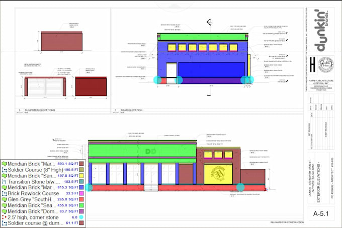Click the 63.7 SQ FT quantity value
This screenshot has width=342, height=228.
pos(69,211)
